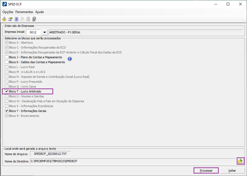Open the Ferramentas menu
247x176 pixels.
tap(24, 12)
